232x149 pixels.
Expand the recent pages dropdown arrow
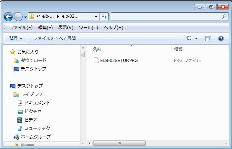pyautogui.click(x=25, y=17)
